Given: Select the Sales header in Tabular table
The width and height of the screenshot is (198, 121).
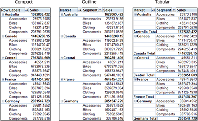Looking at the screenshot, I should [x=181, y=10].
